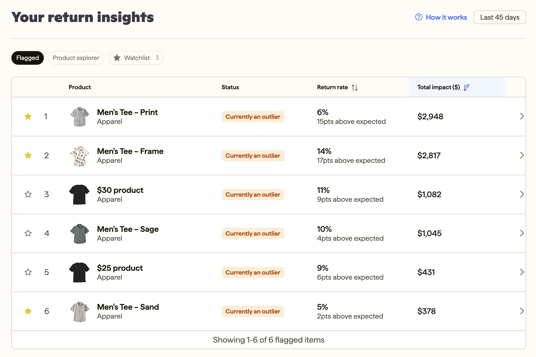Click the Men's Tee – Sand product name
The image size is (536, 357).
128,307
